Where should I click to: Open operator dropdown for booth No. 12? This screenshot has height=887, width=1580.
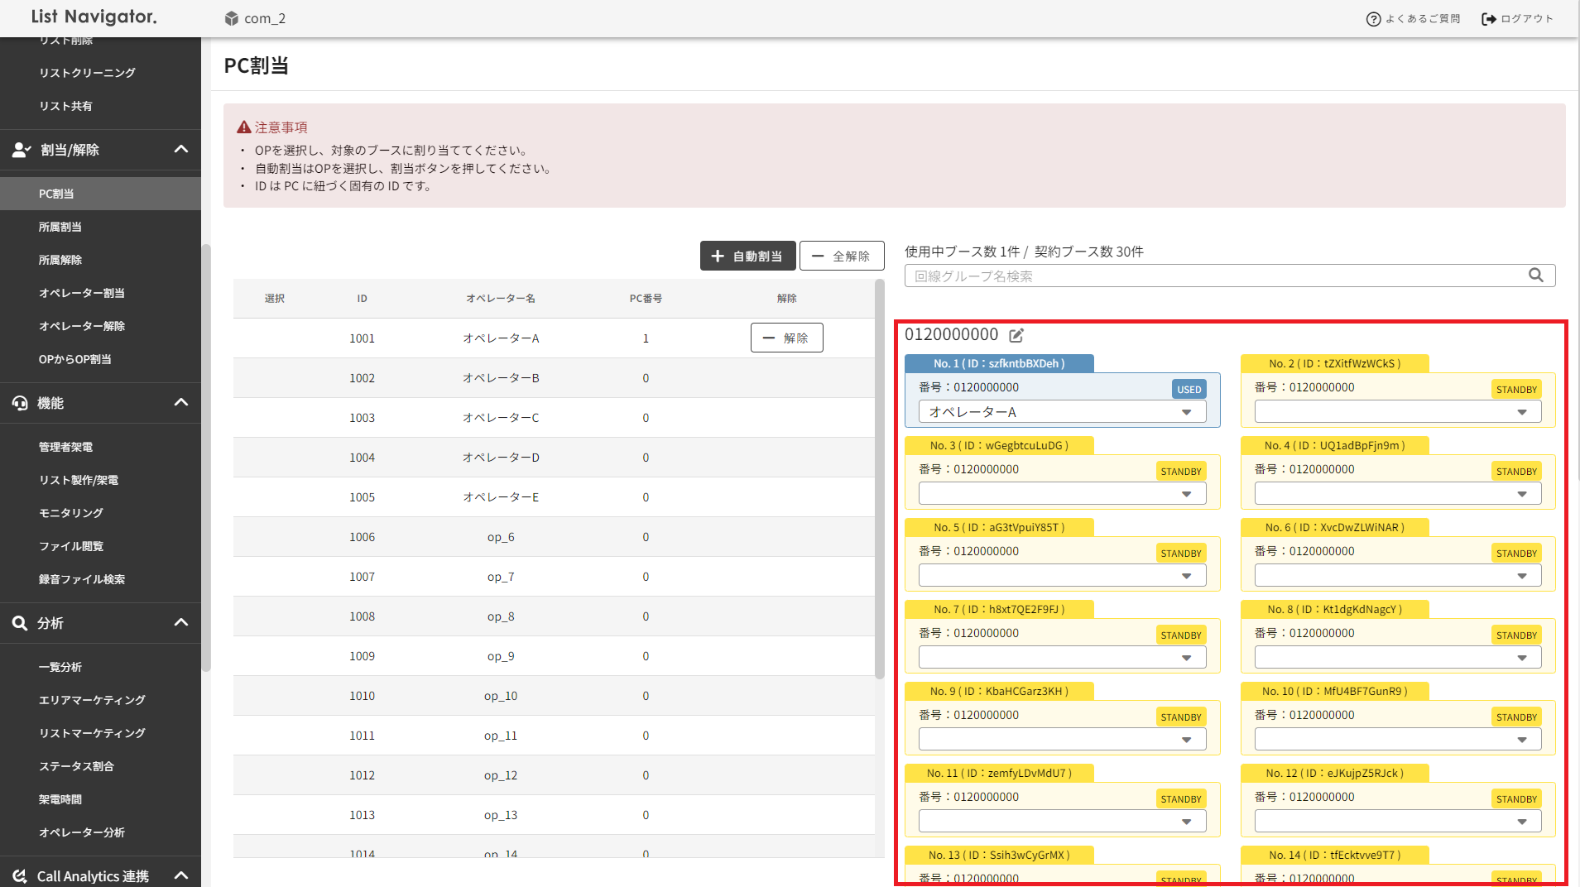click(x=1398, y=822)
